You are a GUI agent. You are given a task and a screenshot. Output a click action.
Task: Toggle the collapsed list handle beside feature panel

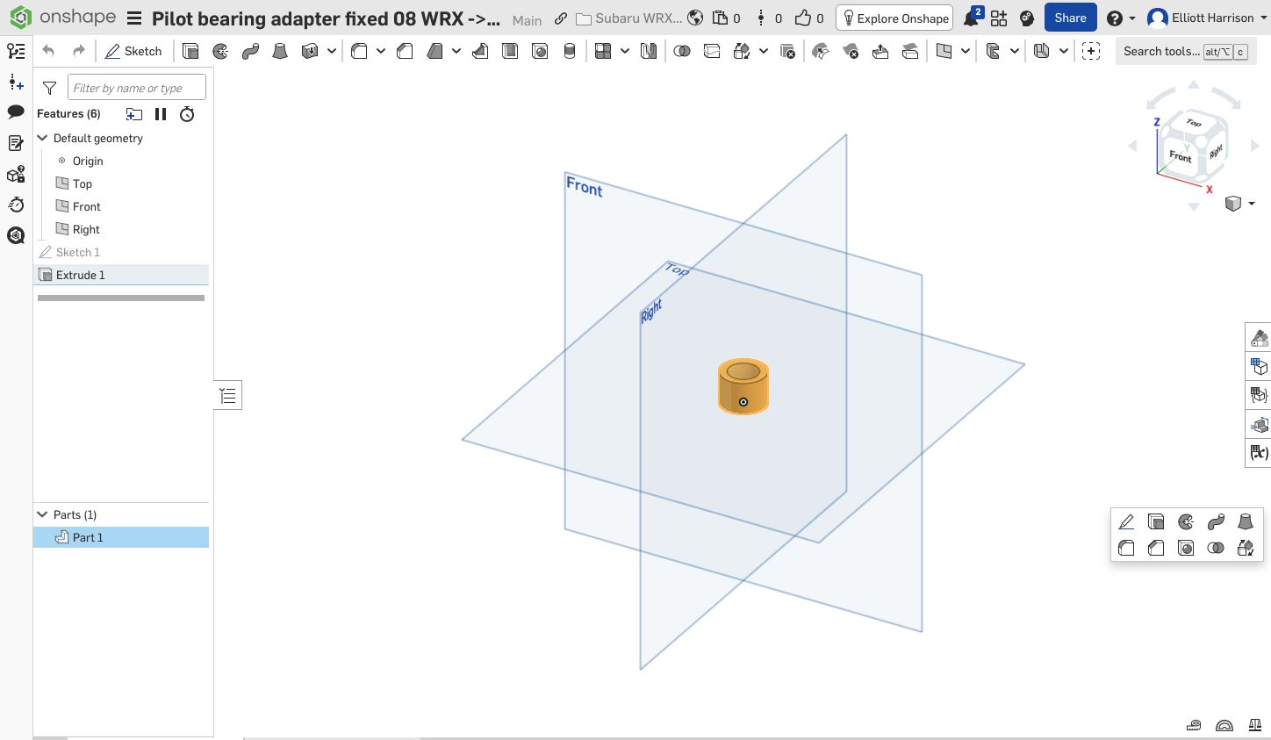(x=228, y=396)
